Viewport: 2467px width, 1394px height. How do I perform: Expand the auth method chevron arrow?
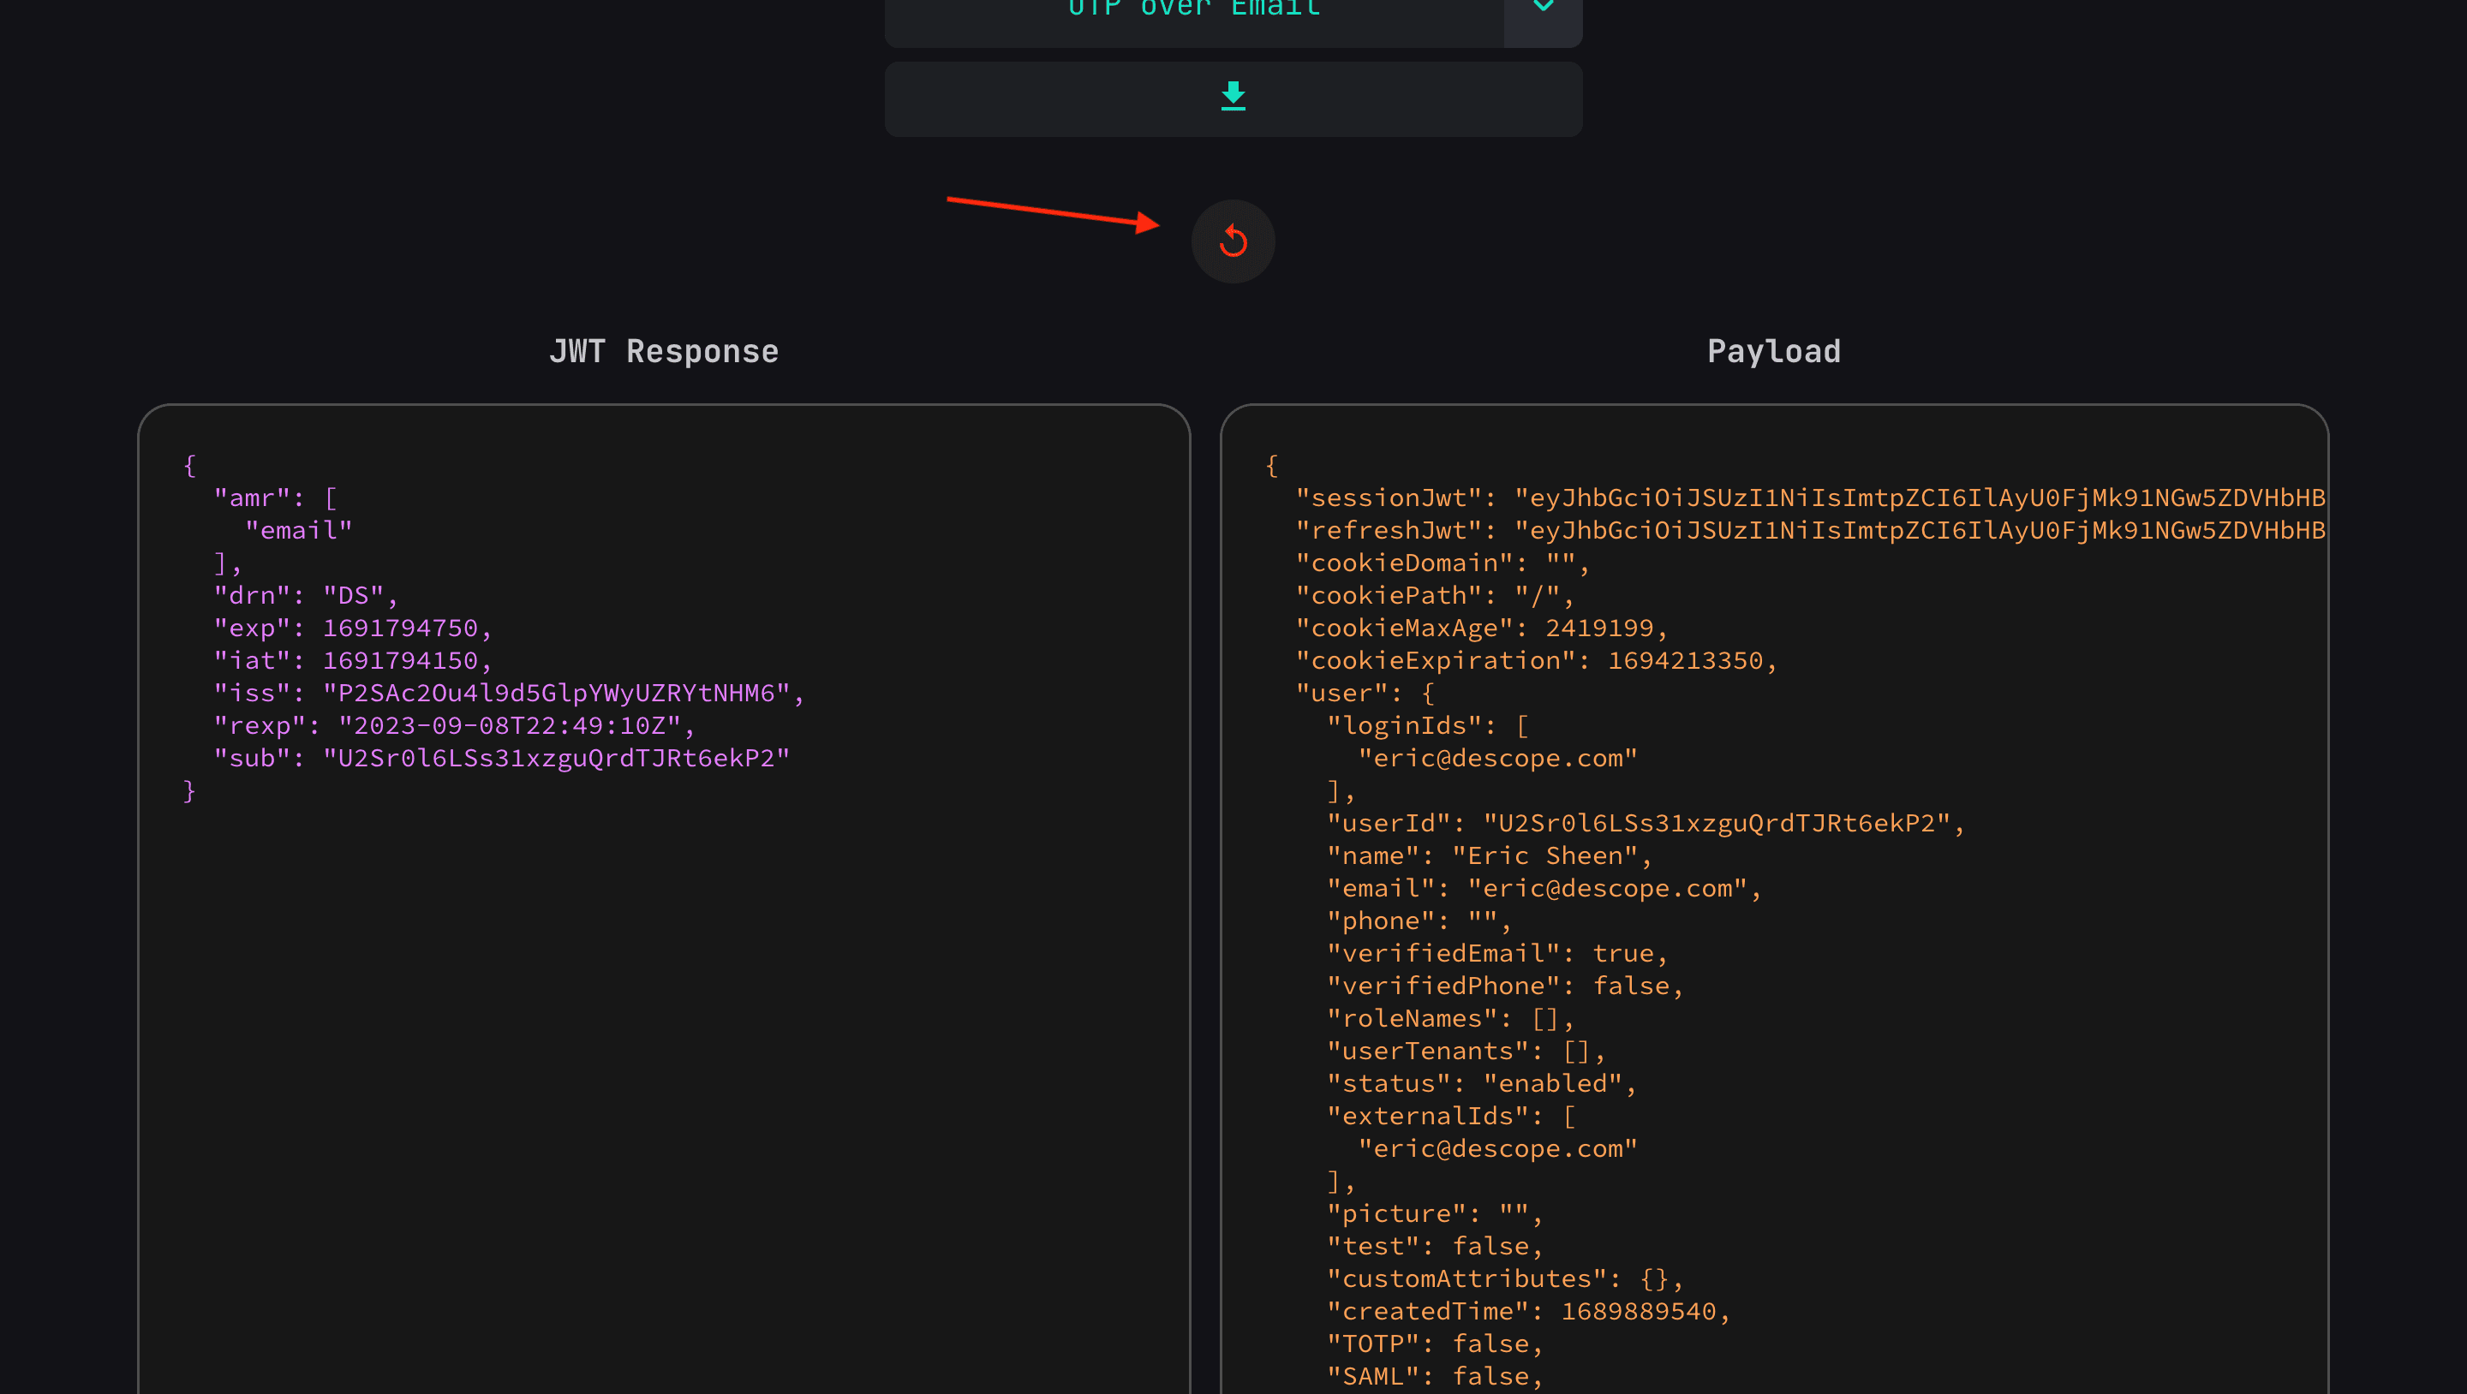[x=1543, y=9]
